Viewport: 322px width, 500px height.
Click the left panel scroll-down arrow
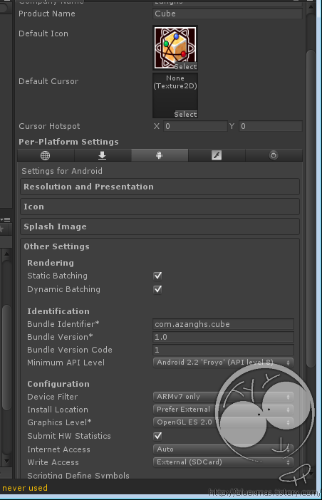6,462
